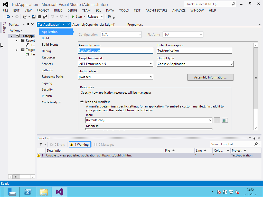Image resolution: width=263 pixels, height=197 pixels.
Task: Collapse the Targets folder node
Action: coord(16,50)
